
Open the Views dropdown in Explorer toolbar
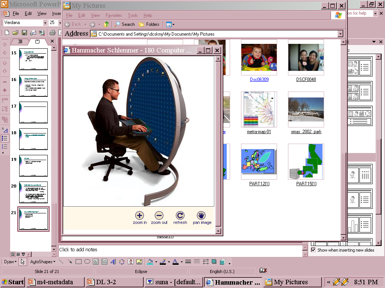pos(170,24)
